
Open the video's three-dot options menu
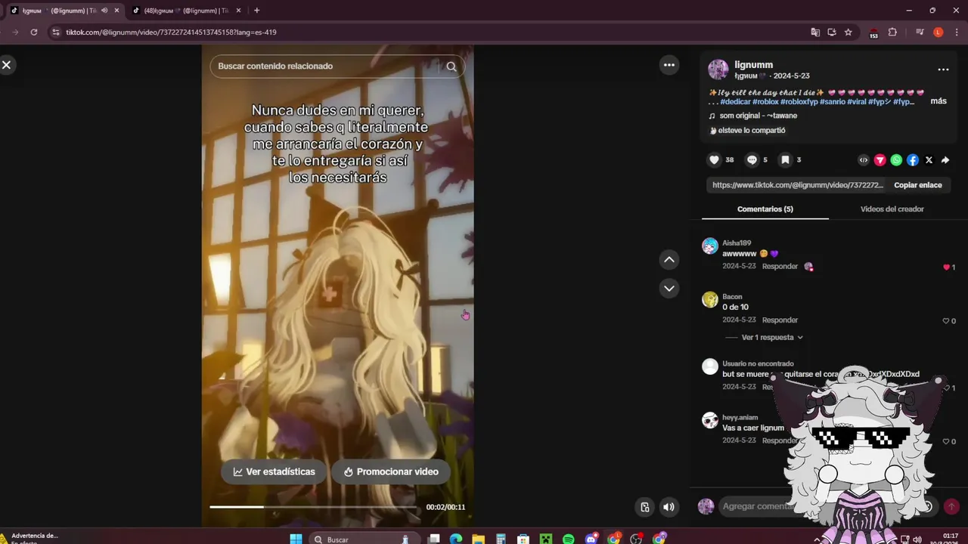669,65
